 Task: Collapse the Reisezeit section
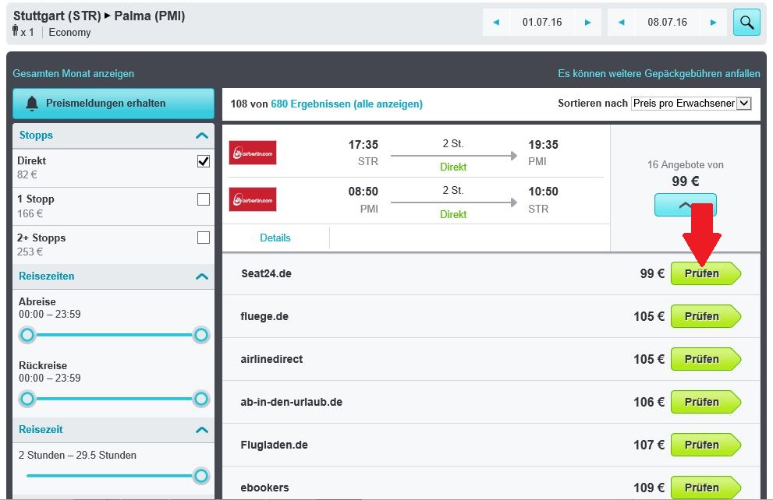[x=201, y=430]
